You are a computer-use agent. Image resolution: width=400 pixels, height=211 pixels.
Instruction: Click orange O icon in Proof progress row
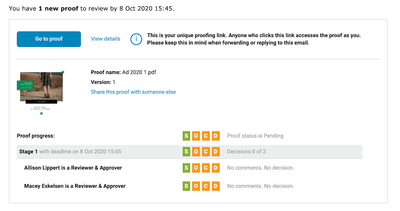coord(196,136)
